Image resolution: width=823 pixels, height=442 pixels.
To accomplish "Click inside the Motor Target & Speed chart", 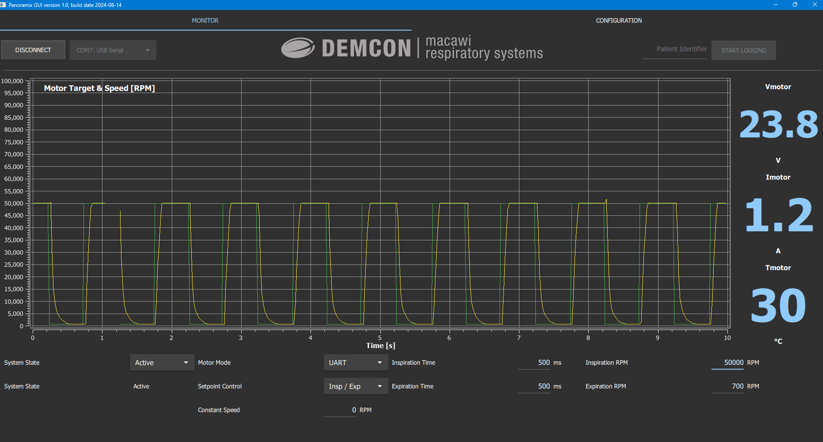I will pos(379,202).
